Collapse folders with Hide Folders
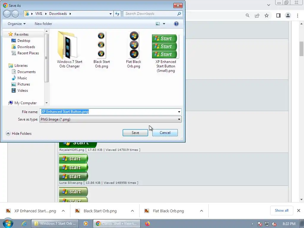The image size is (304, 228). click(x=19, y=133)
